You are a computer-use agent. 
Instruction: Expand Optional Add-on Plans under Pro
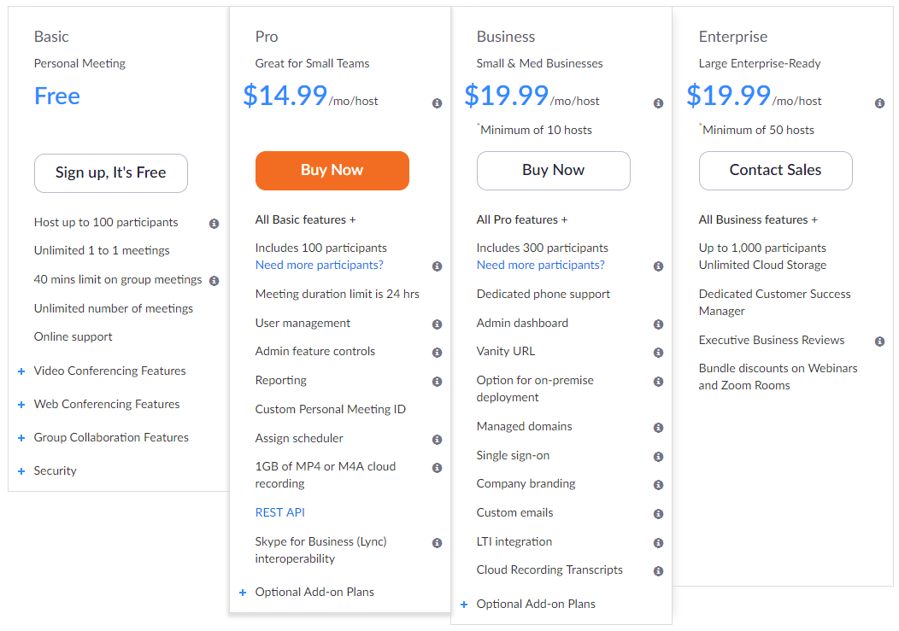click(314, 593)
